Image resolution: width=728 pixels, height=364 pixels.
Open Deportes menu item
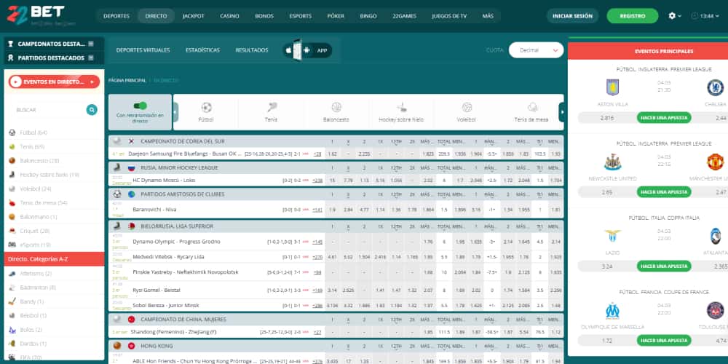pyautogui.click(x=116, y=16)
